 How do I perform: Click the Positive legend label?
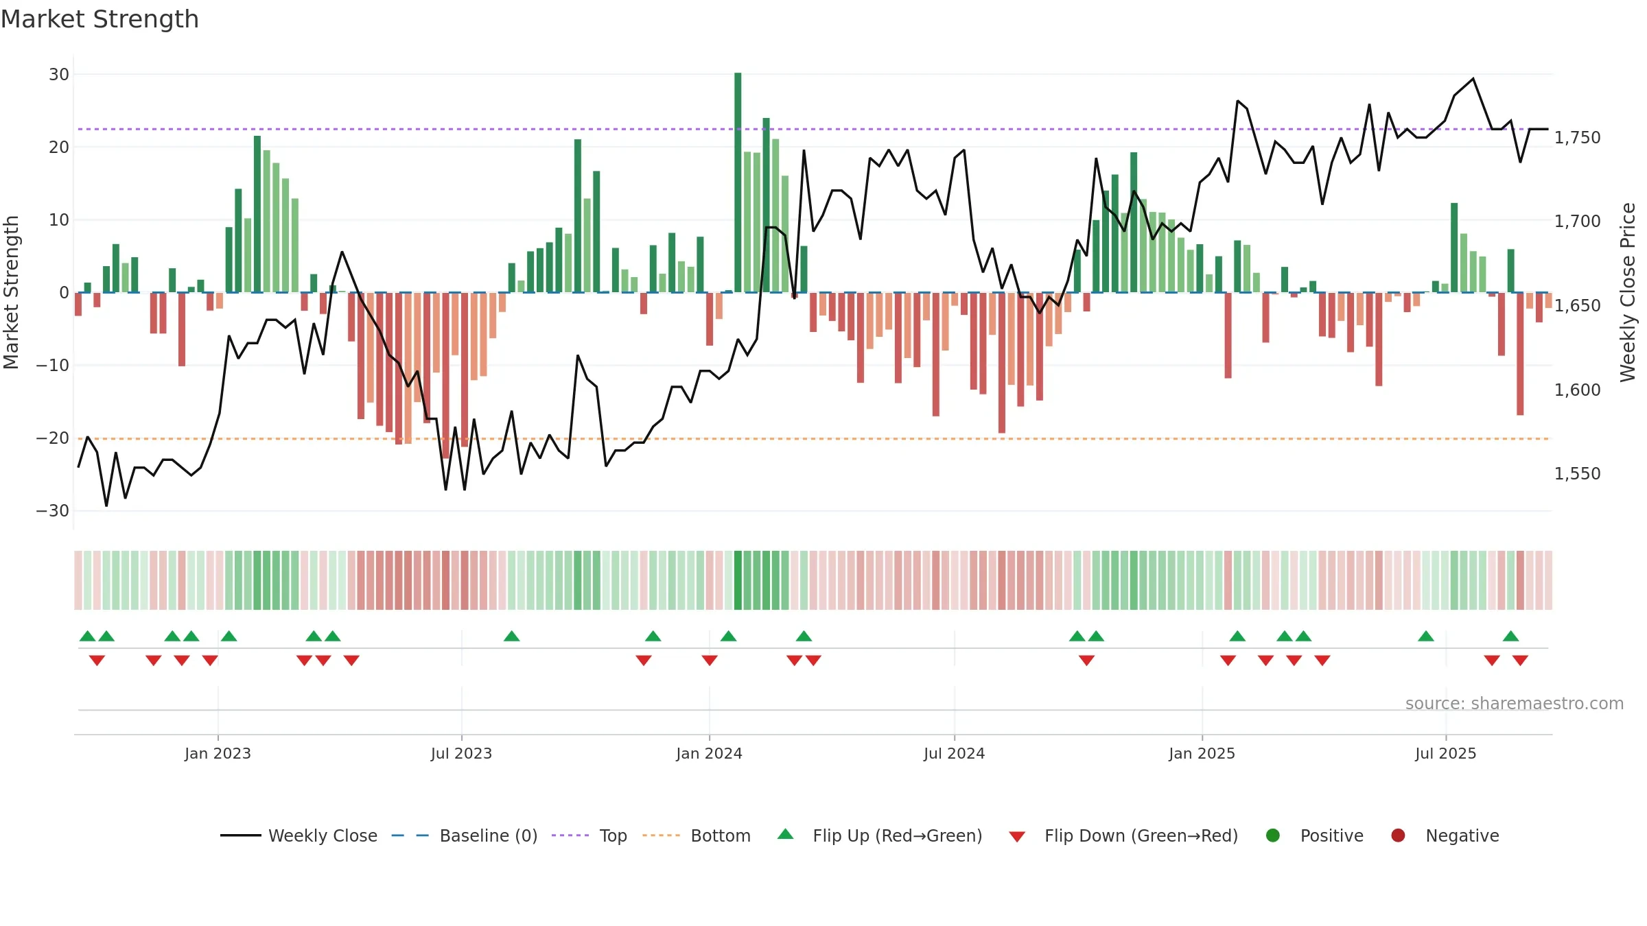pyautogui.click(x=1332, y=835)
